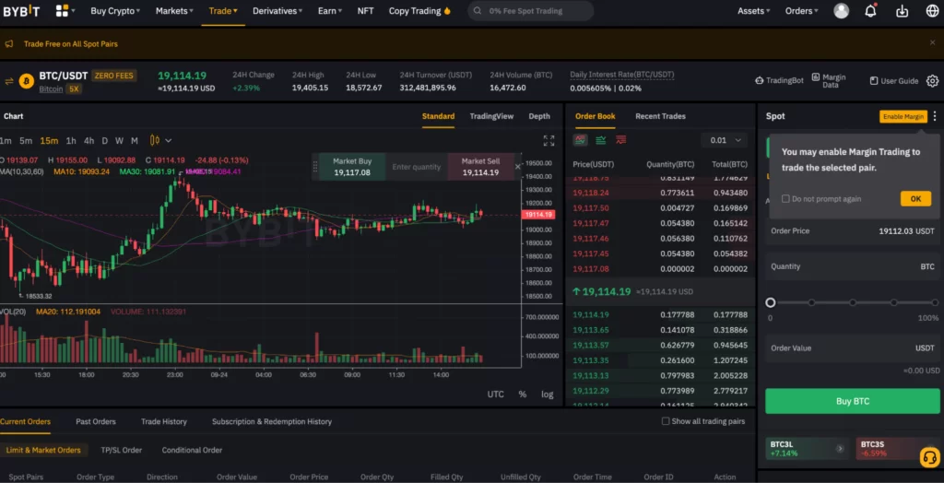Toggle the chart percent scale

[x=523, y=394]
